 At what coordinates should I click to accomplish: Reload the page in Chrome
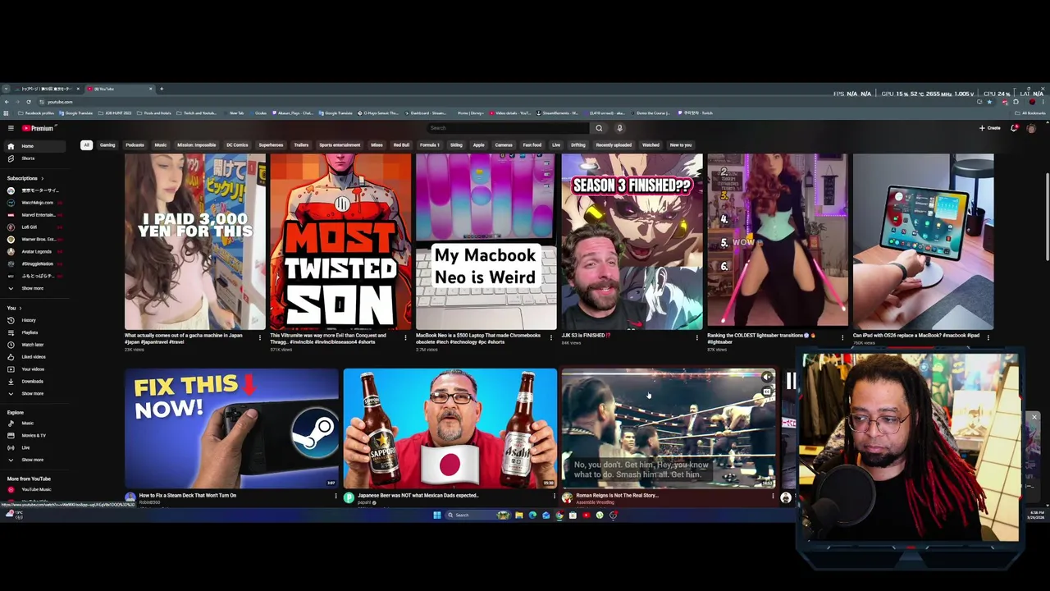point(29,102)
